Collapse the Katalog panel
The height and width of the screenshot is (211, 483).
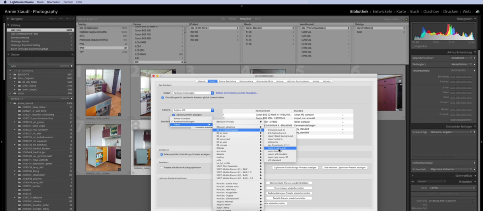(x=8, y=25)
